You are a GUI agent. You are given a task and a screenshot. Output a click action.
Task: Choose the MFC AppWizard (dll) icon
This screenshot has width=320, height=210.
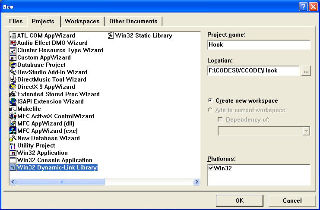click(13, 123)
